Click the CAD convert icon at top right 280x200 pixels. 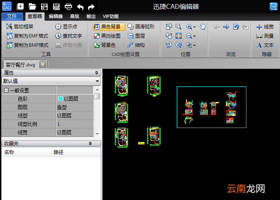pos(273,6)
